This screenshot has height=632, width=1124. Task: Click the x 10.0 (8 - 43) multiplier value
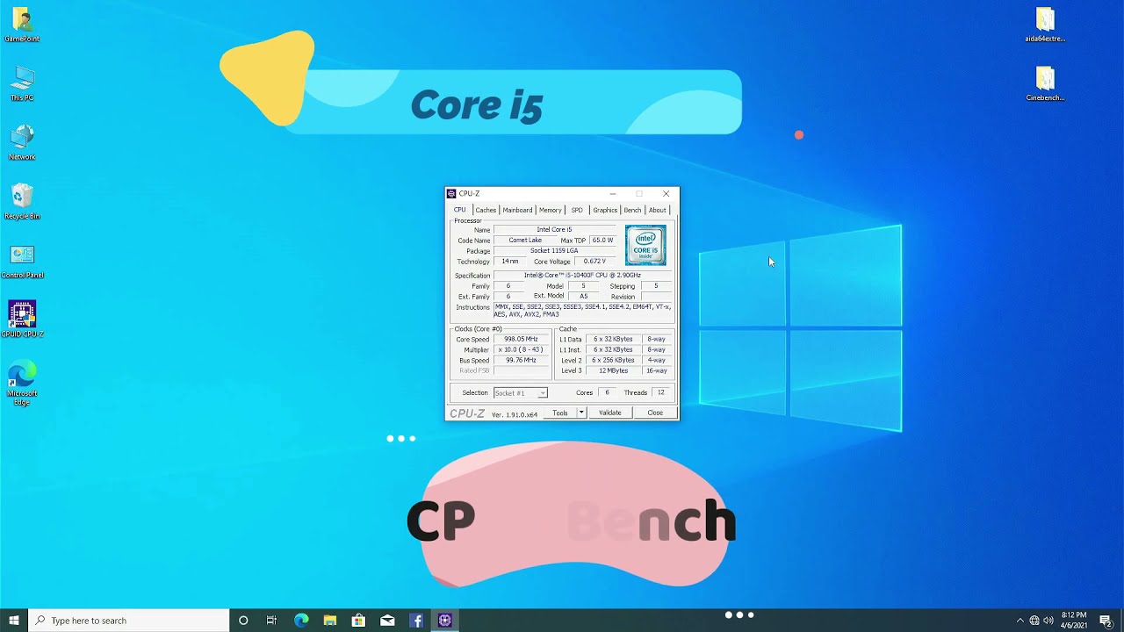[x=521, y=349]
